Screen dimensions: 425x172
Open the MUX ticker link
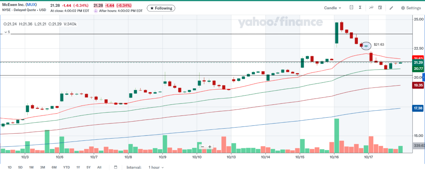tap(31, 5)
